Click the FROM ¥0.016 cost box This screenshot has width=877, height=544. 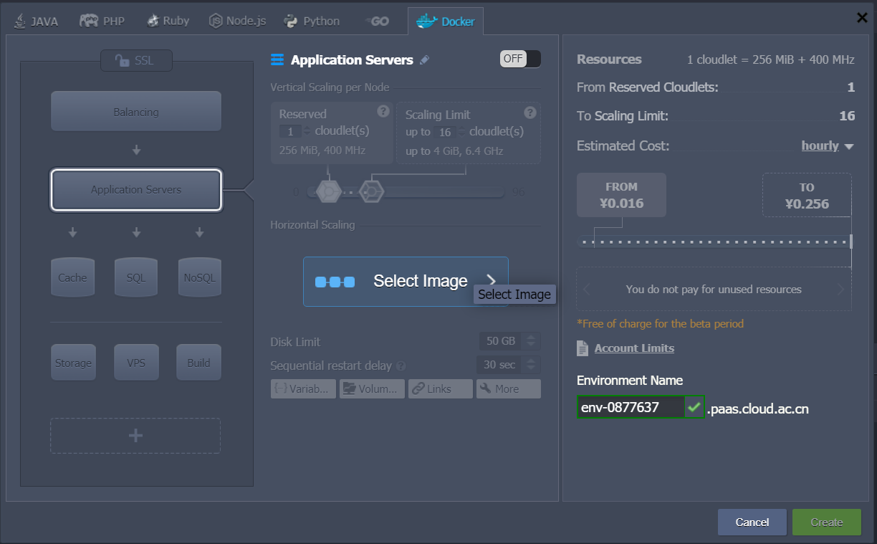point(621,195)
